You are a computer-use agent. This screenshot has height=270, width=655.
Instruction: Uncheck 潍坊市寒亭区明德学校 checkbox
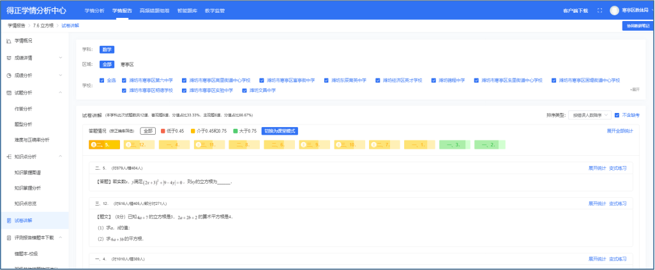tap(124, 90)
